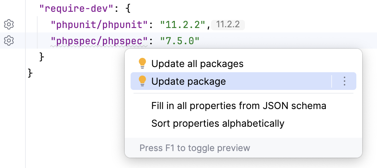
Task: Select Fill in all properties from JSON schema
Action: click(x=239, y=106)
